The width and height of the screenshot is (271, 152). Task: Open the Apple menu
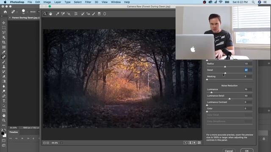coord(5,2)
